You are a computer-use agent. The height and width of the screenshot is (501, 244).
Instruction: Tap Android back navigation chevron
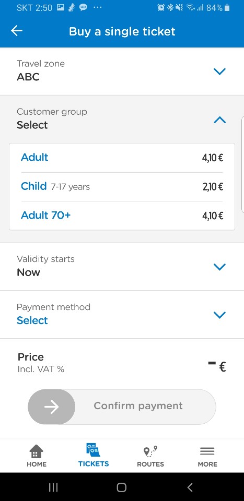190,487
